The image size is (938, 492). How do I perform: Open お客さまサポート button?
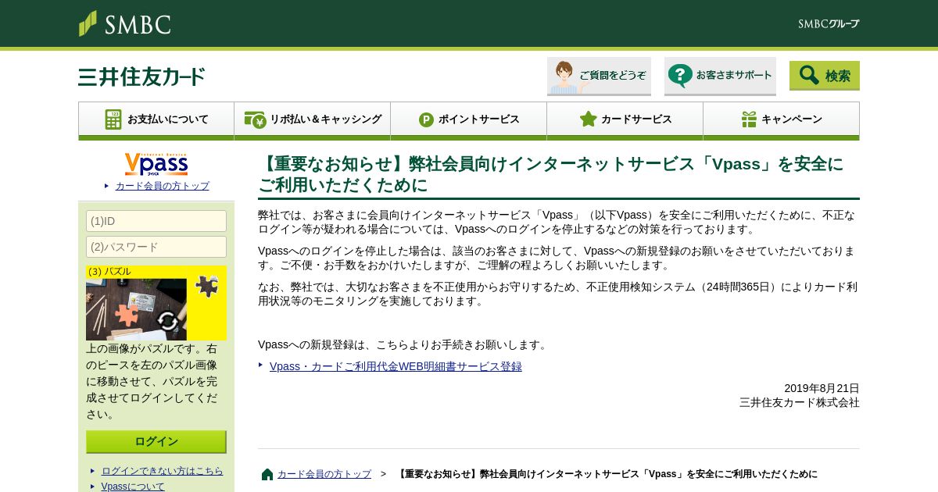point(720,77)
